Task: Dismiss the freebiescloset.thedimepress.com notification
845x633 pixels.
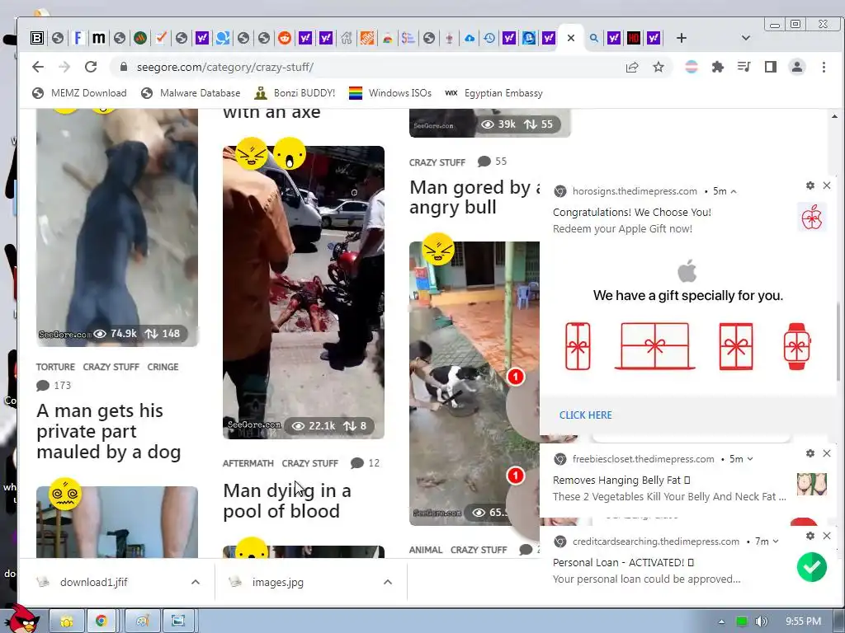Action: pyautogui.click(x=827, y=453)
